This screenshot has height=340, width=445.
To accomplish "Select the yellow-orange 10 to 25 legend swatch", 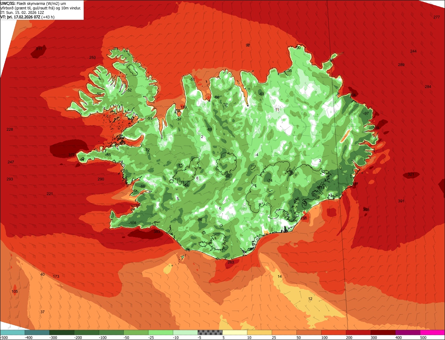I will 259,332.
